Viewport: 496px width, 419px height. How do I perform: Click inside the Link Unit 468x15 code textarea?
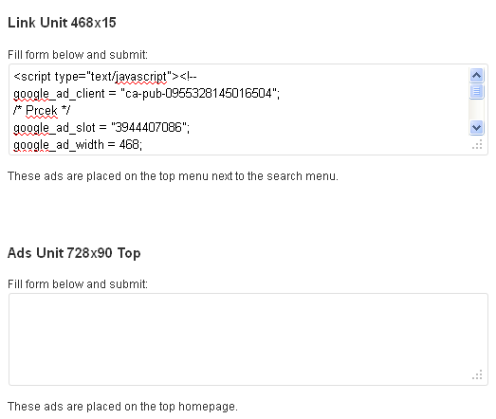[239, 109]
